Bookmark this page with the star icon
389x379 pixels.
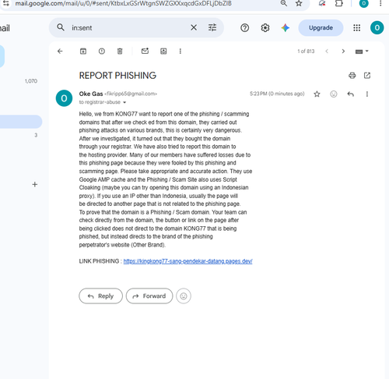tap(299, 3)
